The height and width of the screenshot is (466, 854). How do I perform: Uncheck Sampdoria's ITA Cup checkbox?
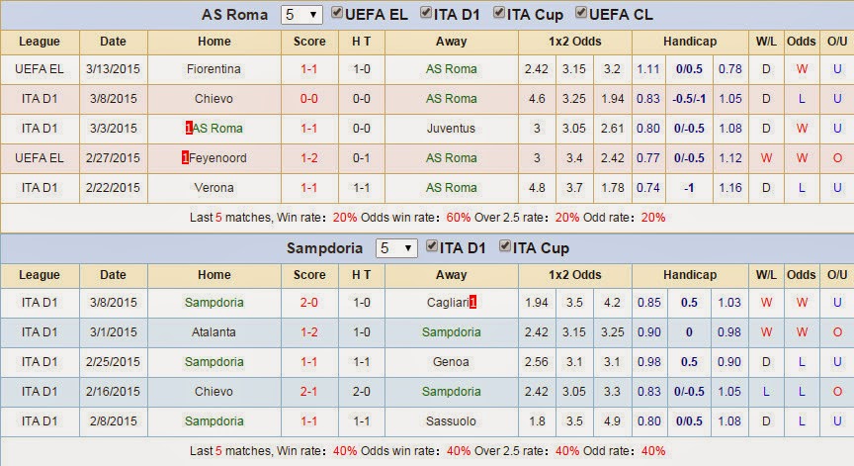(x=505, y=245)
